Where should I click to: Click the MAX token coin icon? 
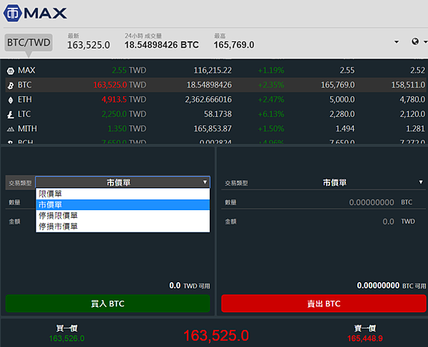11,71
